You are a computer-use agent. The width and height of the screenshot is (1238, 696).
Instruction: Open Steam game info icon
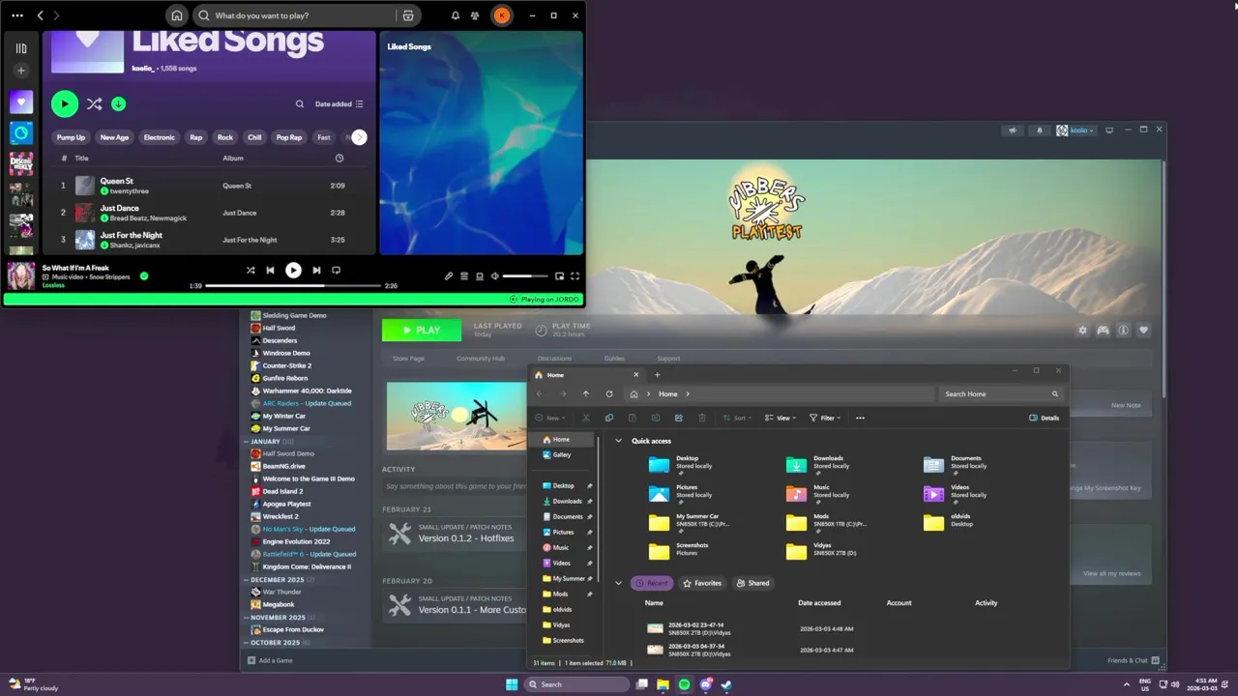pyautogui.click(x=1123, y=331)
